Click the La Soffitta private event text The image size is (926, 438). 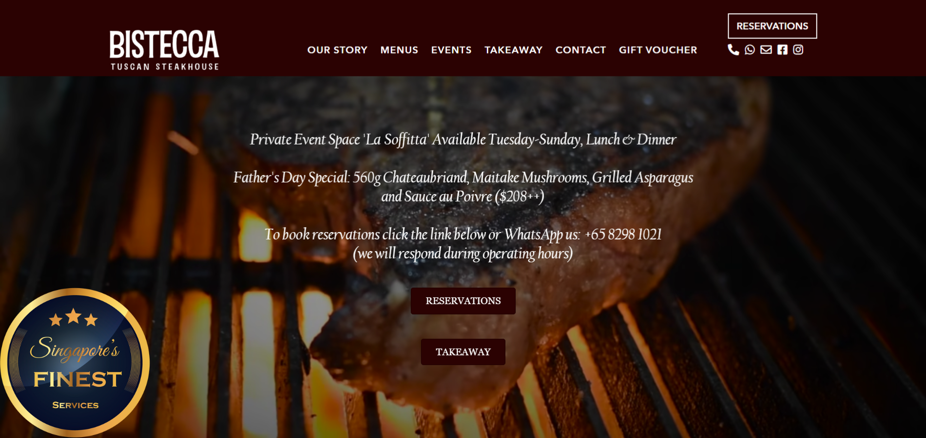point(463,140)
